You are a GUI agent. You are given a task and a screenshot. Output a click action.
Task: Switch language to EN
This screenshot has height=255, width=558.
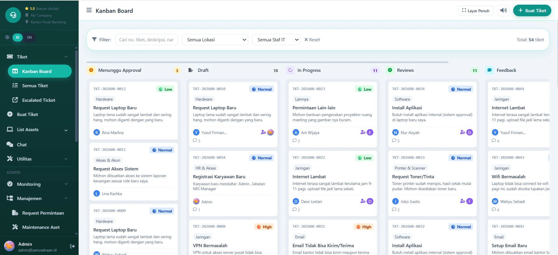point(29,37)
